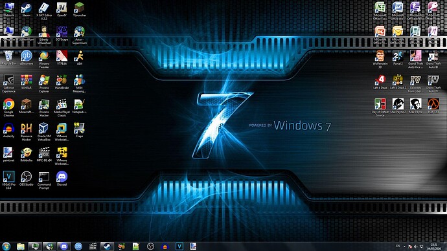Open the Half-Life shortcut
The width and height of the screenshot is (447, 251).
click(x=433, y=106)
